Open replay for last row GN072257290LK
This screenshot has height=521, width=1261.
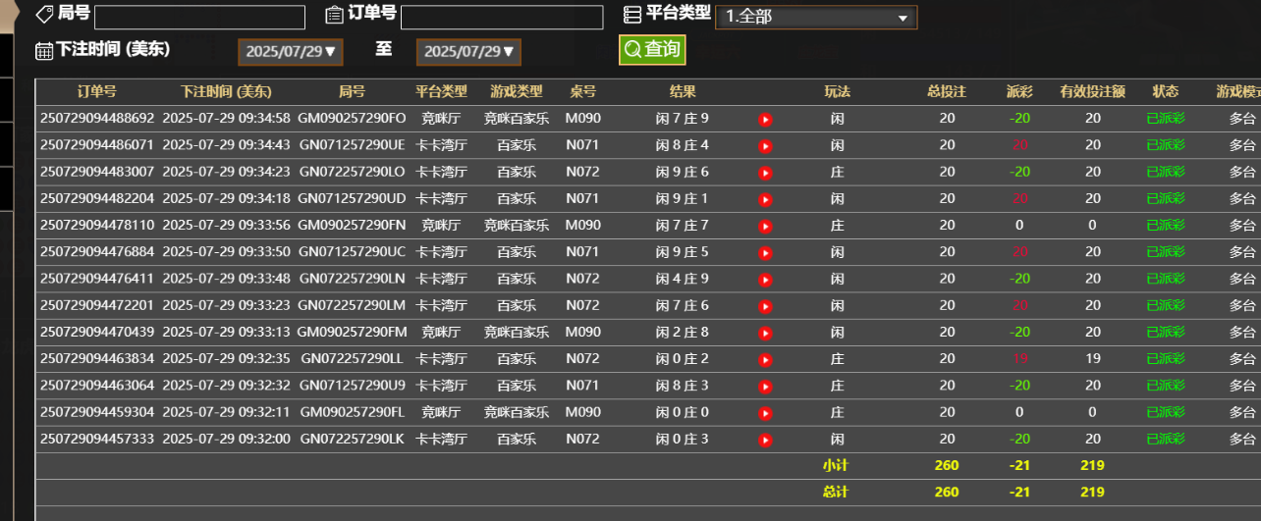point(765,440)
